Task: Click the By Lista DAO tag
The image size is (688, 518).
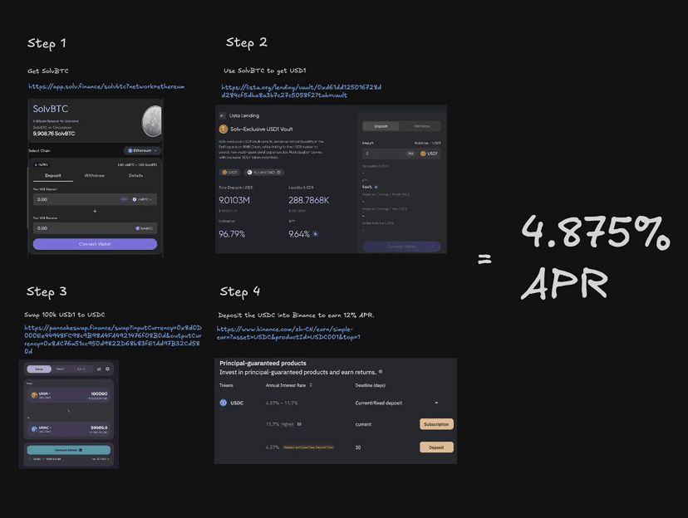Action: (264, 172)
